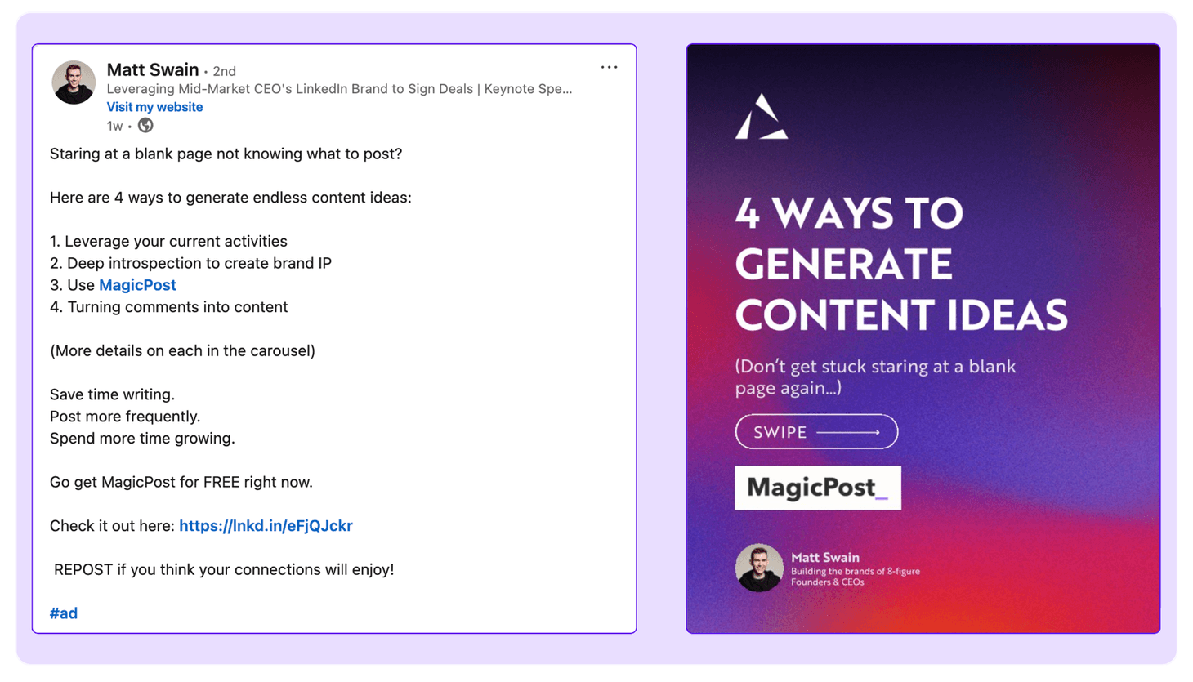
Task: Click the line 'Deep introspection to create brand IP'
Action: click(x=190, y=264)
